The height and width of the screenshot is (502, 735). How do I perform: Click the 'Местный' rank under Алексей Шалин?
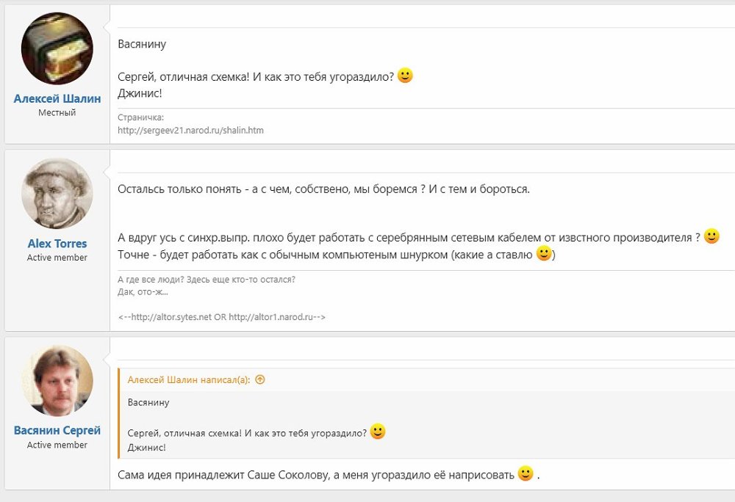pos(57,113)
